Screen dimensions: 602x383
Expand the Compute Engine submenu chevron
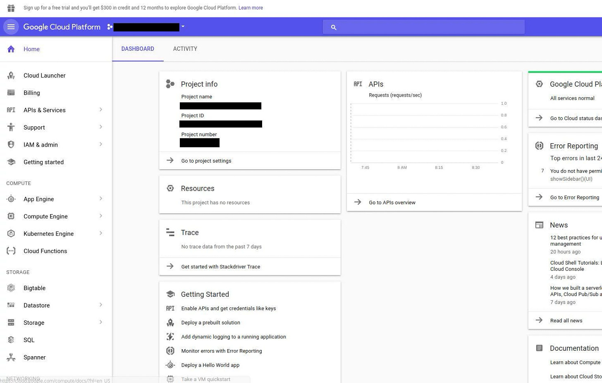100,216
